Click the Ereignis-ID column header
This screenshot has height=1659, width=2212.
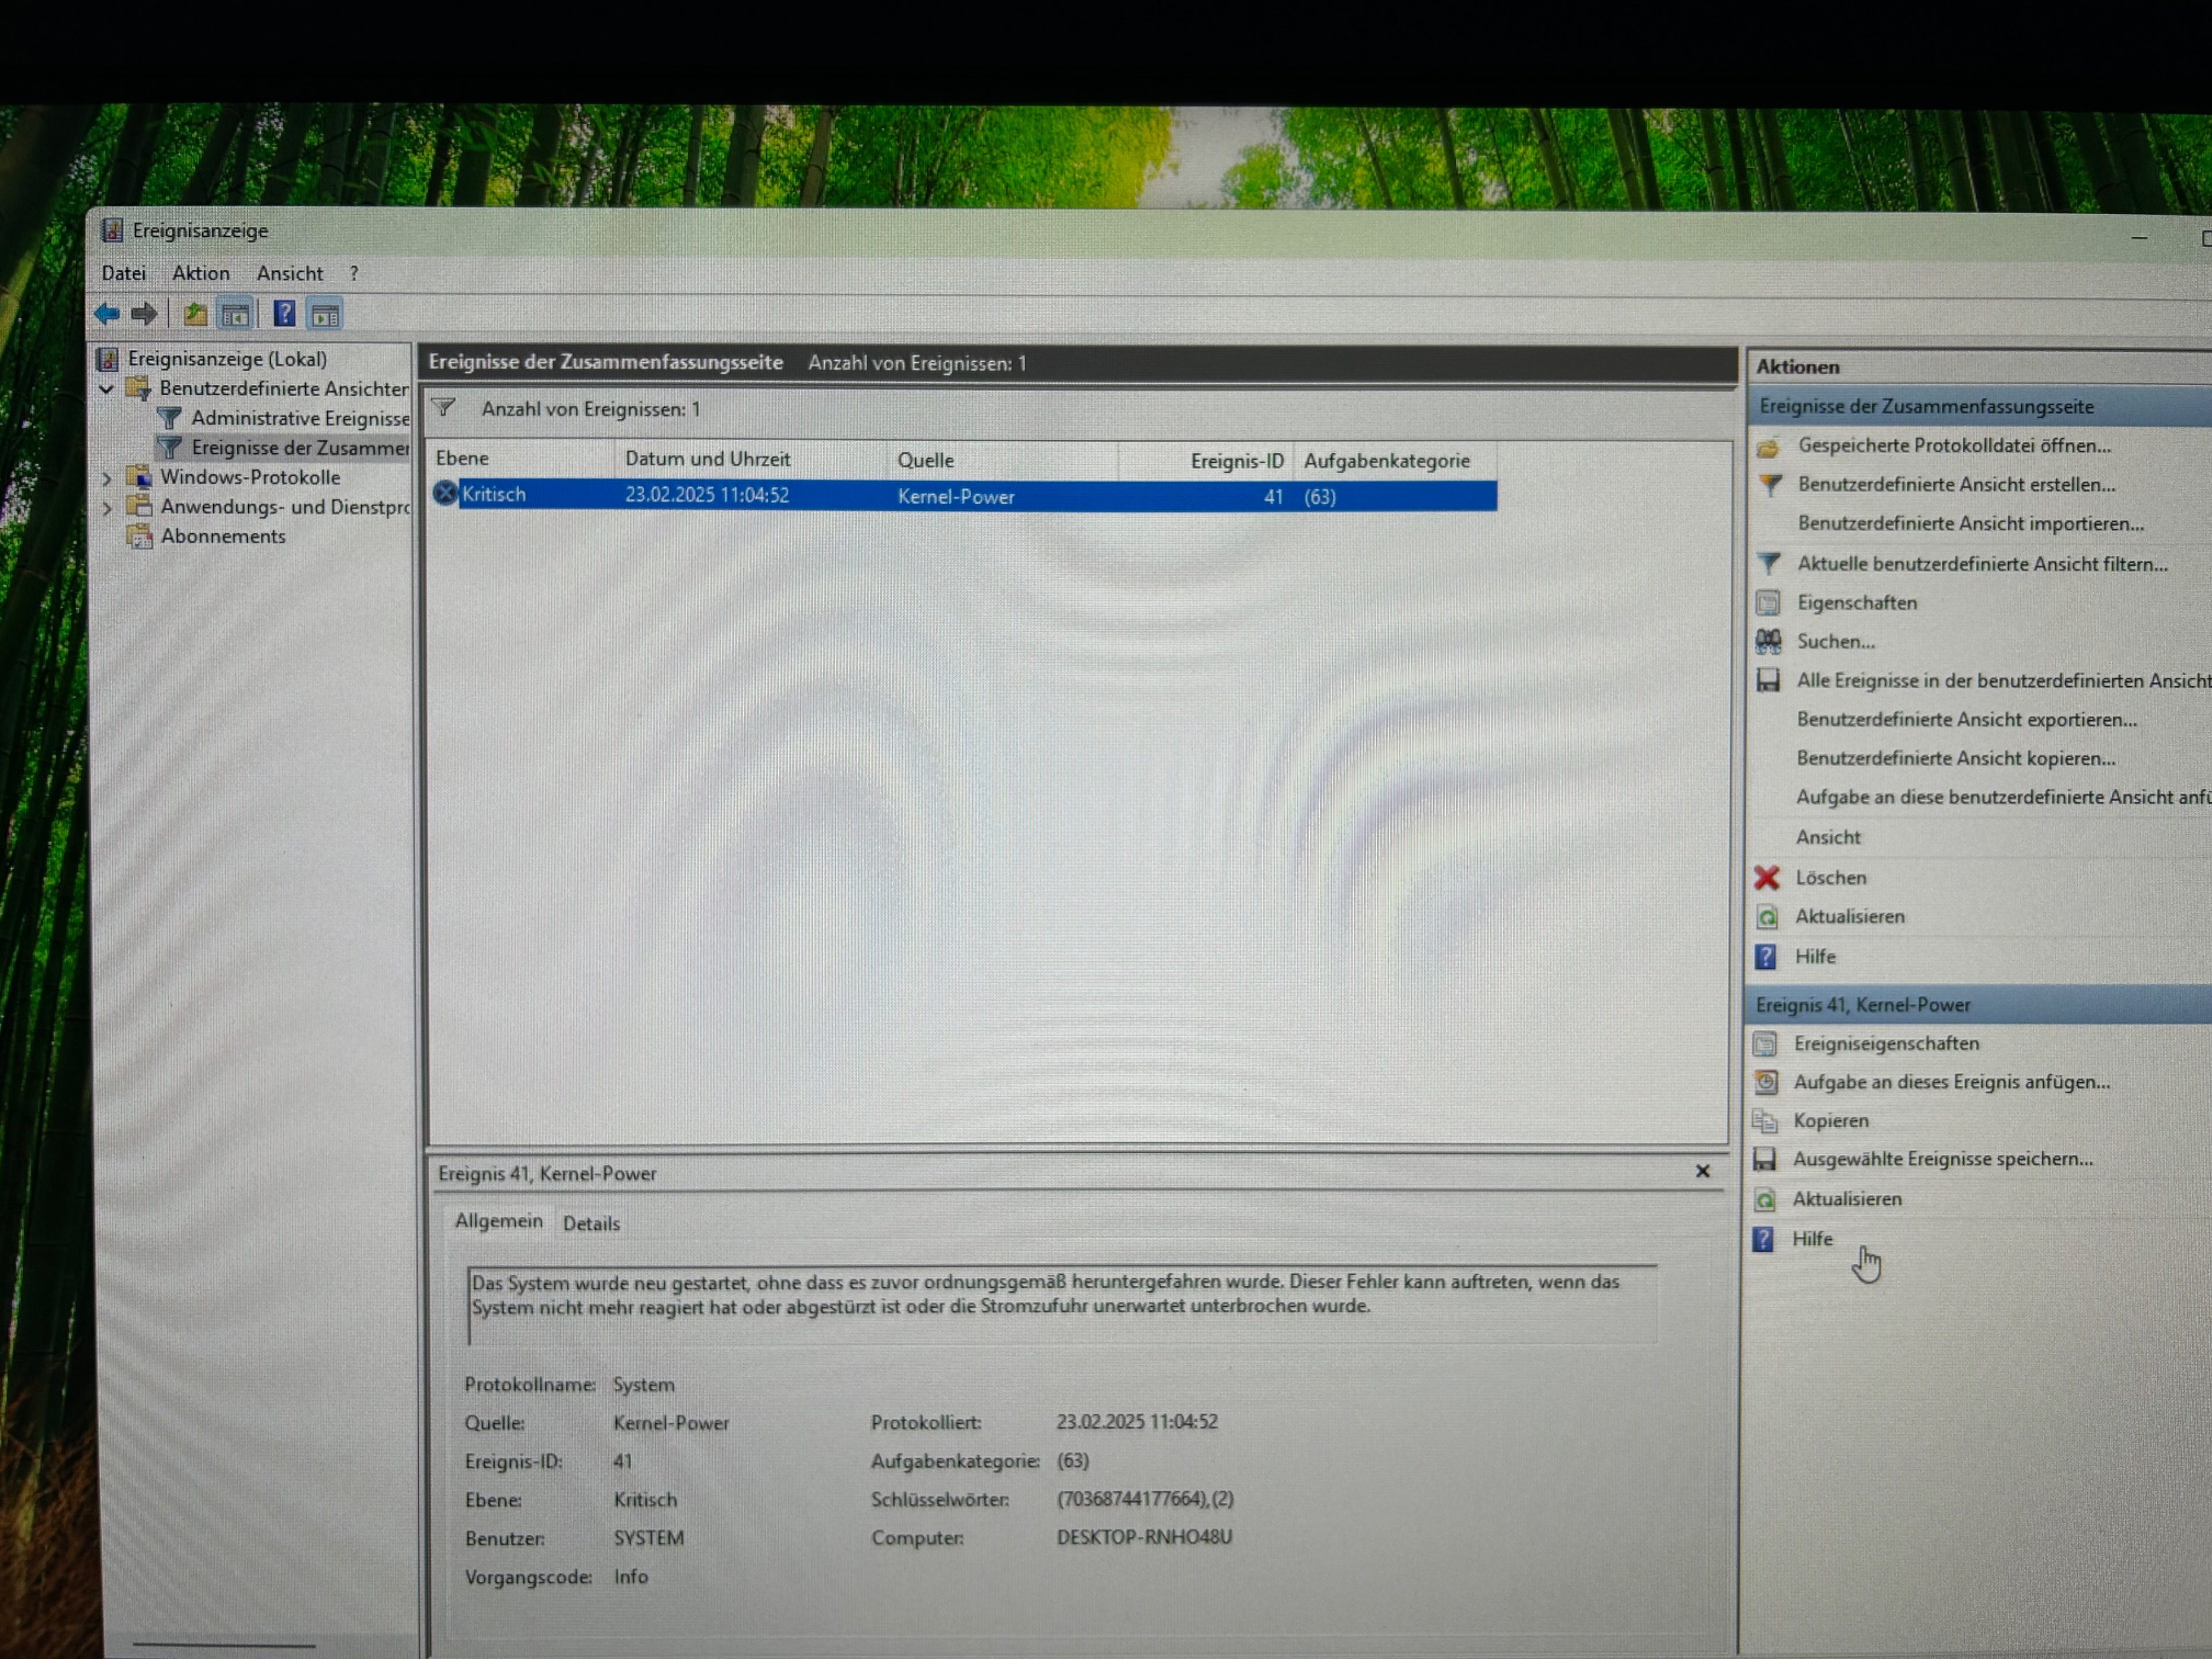[x=1236, y=461]
